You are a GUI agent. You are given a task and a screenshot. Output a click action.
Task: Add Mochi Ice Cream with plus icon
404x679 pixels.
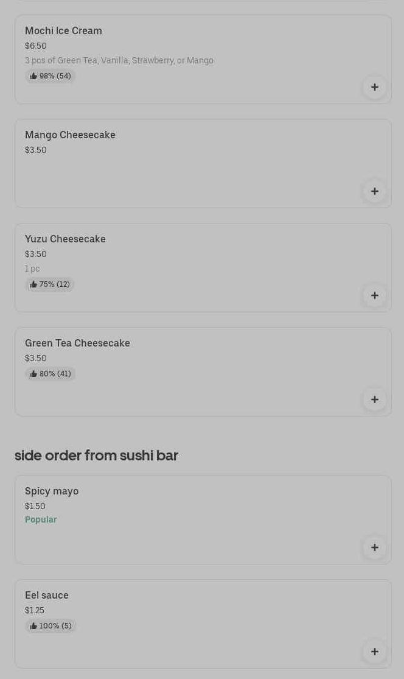374,87
